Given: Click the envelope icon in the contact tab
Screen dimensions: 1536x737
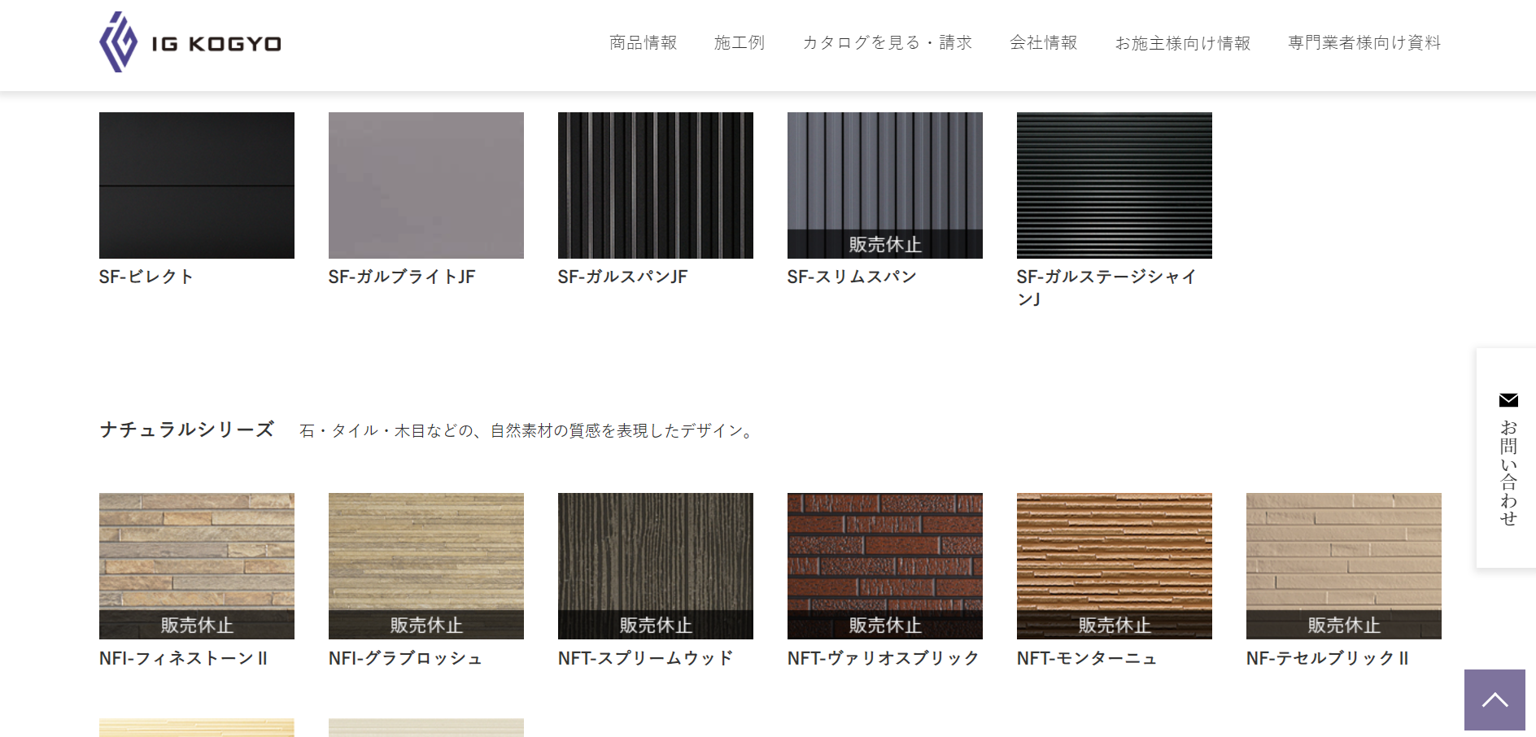Looking at the screenshot, I should pyautogui.click(x=1508, y=399).
